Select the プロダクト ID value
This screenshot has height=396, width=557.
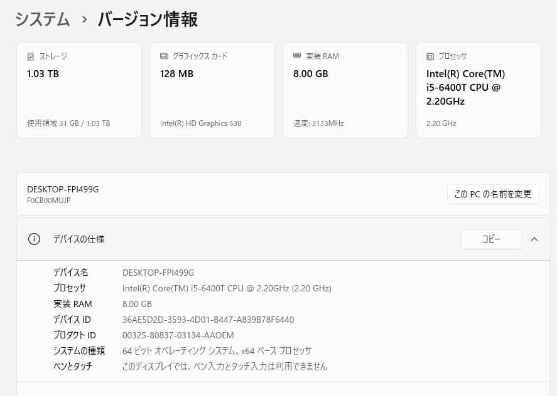[x=178, y=335]
